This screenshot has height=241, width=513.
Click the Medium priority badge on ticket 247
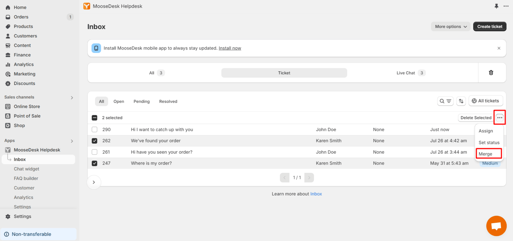[x=490, y=164]
